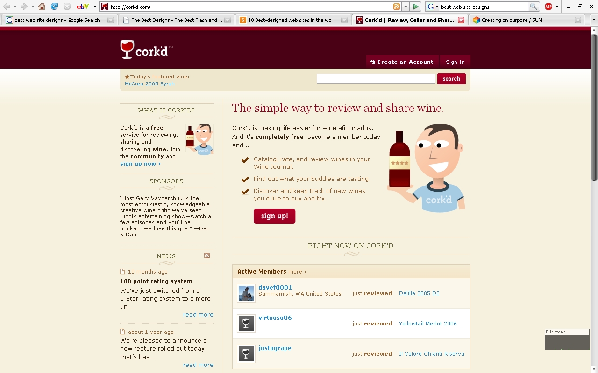Click the eBay toolbar icon
The height and width of the screenshot is (373, 598).
point(83,7)
